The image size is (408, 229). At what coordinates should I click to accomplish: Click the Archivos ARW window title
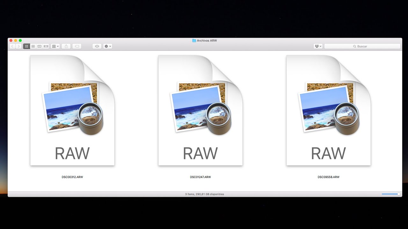pyautogui.click(x=207, y=41)
